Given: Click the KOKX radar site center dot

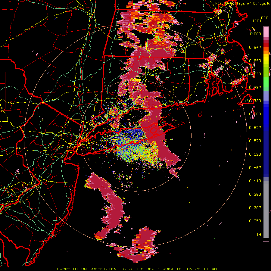Looking at the screenshot, I should point(135,135).
